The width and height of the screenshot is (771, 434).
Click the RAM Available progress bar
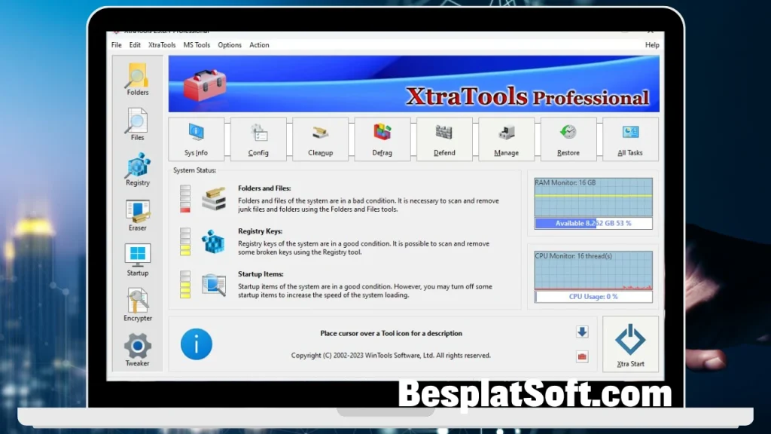click(593, 223)
